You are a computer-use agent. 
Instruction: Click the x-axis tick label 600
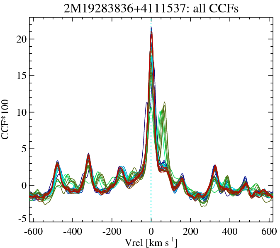point(268,231)
